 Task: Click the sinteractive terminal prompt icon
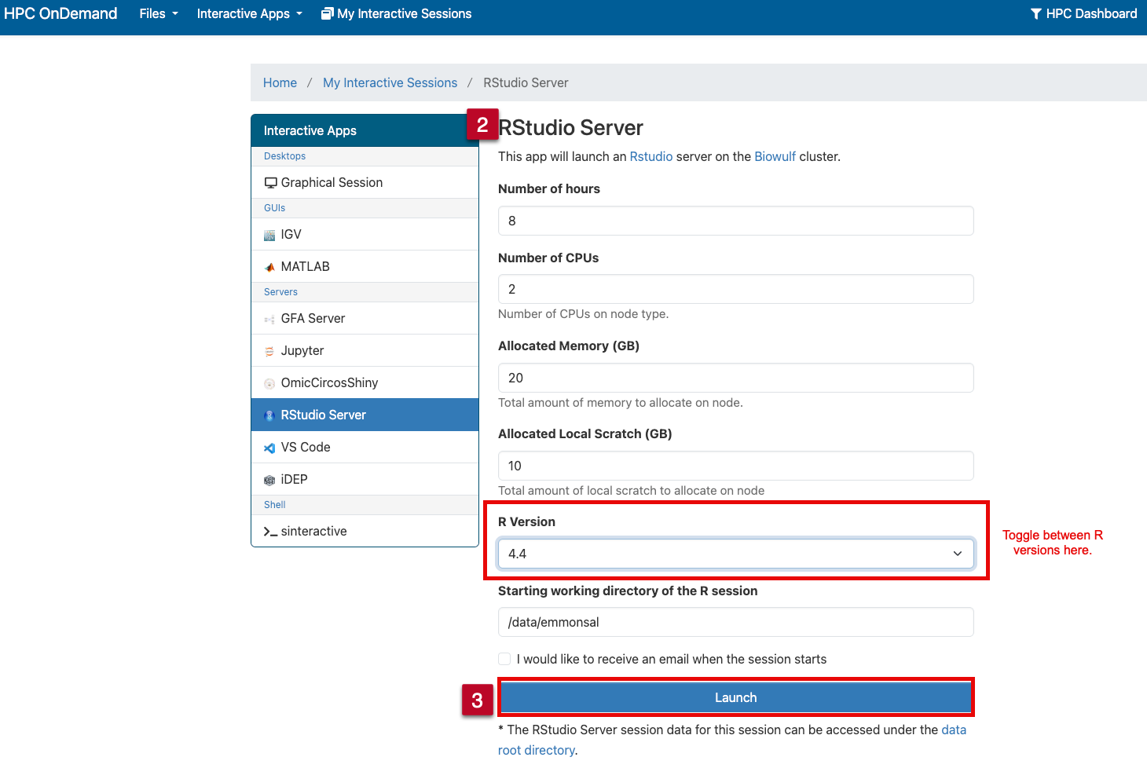click(270, 532)
